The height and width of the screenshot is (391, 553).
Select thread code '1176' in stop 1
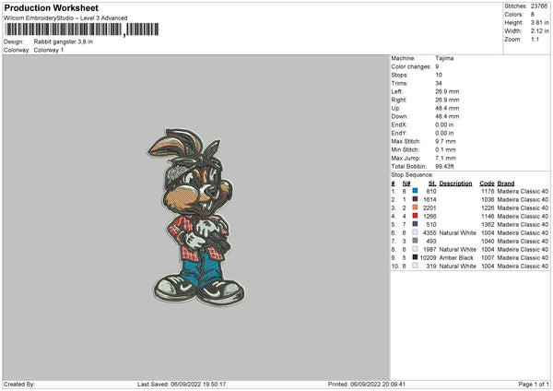point(488,191)
